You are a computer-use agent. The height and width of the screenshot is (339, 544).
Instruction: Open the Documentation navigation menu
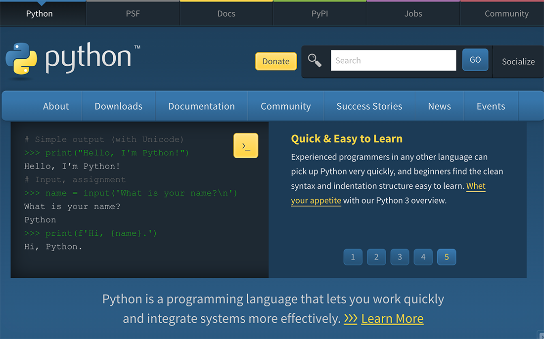(202, 106)
